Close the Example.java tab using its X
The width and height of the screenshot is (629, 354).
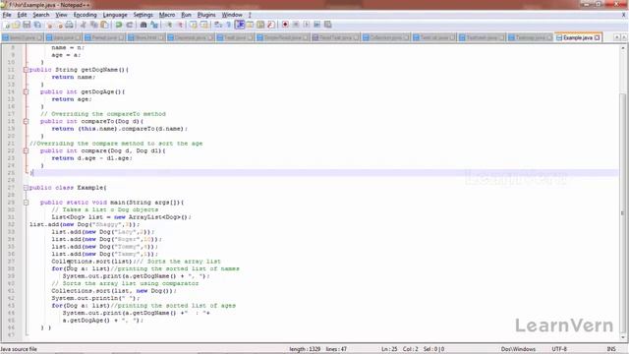click(598, 37)
